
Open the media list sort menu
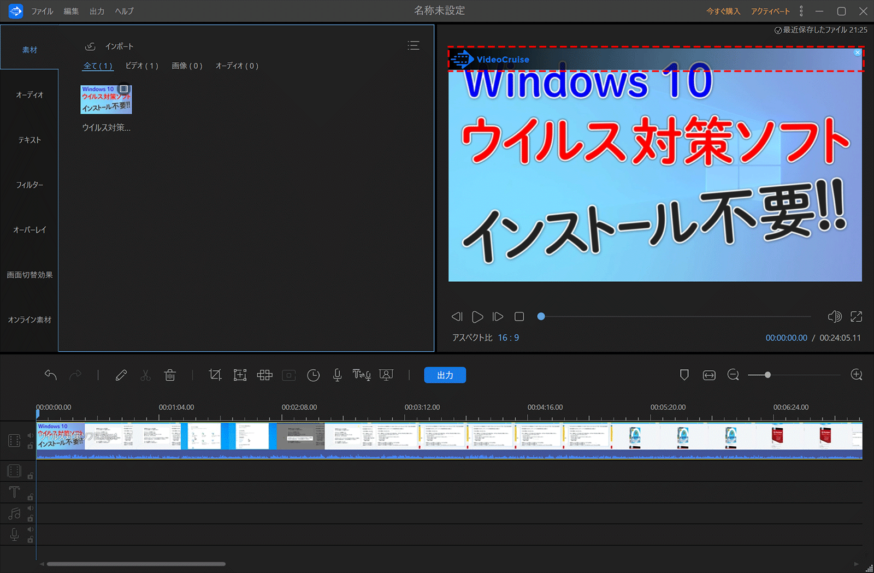point(414,46)
